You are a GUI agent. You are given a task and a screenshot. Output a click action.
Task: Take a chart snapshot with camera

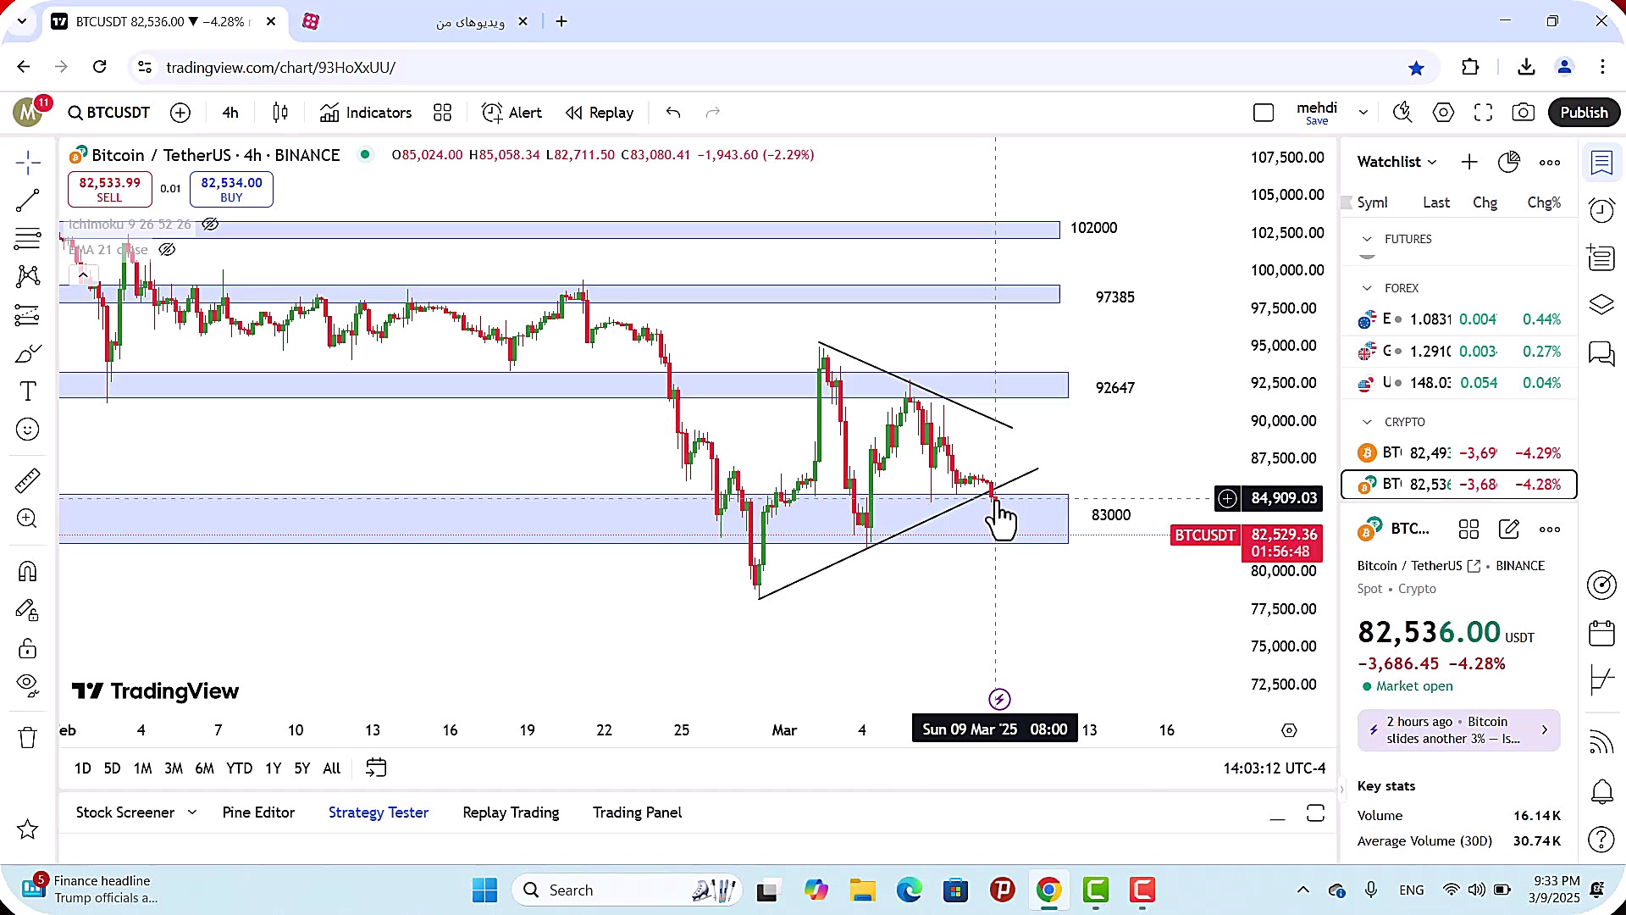pyautogui.click(x=1524, y=113)
